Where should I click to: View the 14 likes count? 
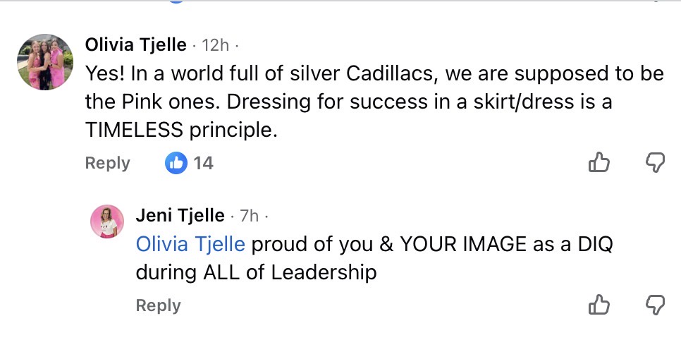(203, 163)
